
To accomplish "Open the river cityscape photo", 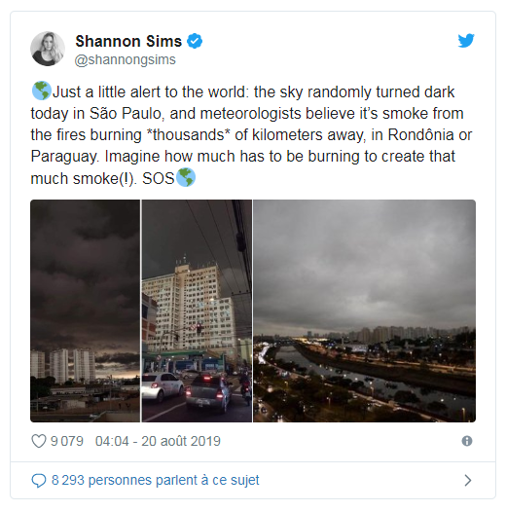I will tap(364, 310).
